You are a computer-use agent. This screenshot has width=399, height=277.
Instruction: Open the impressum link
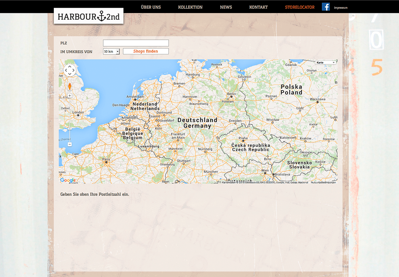click(341, 8)
